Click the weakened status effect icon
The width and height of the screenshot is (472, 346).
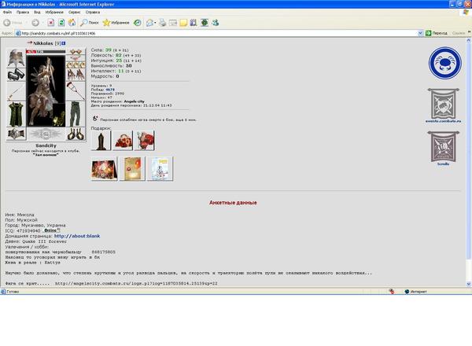[x=95, y=119]
